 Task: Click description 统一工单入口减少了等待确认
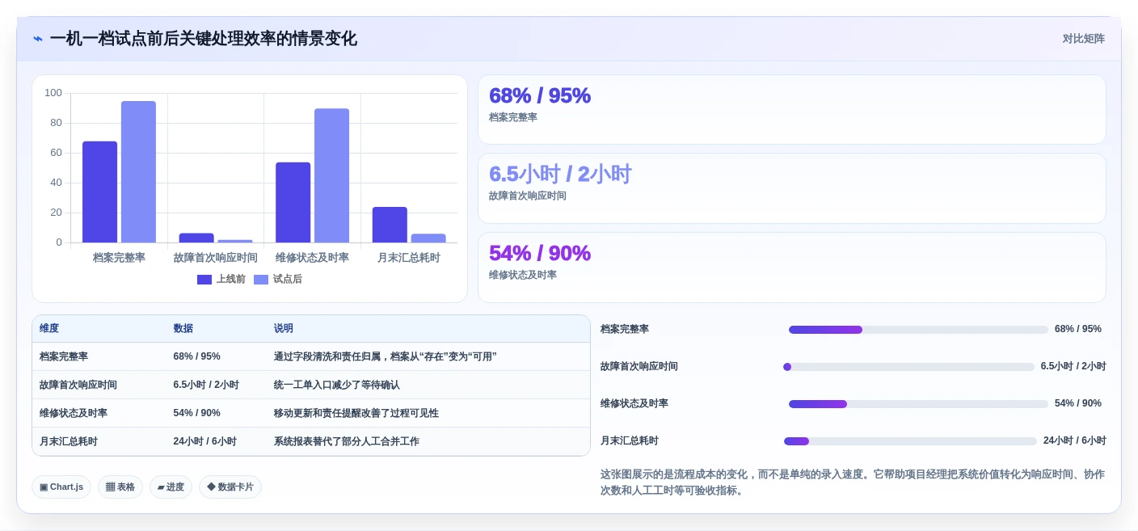tap(336, 385)
